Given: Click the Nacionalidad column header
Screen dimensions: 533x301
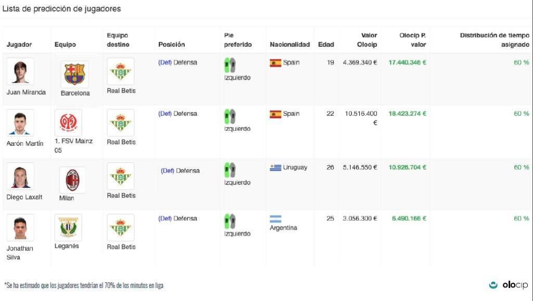Looking at the screenshot, I should [289, 45].
